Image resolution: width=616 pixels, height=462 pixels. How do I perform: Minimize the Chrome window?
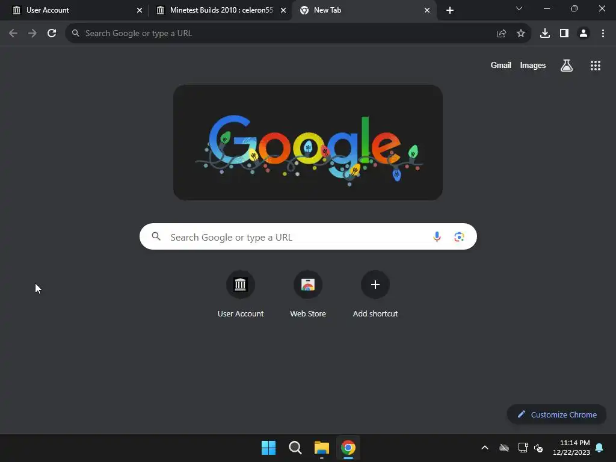(546, 8)
